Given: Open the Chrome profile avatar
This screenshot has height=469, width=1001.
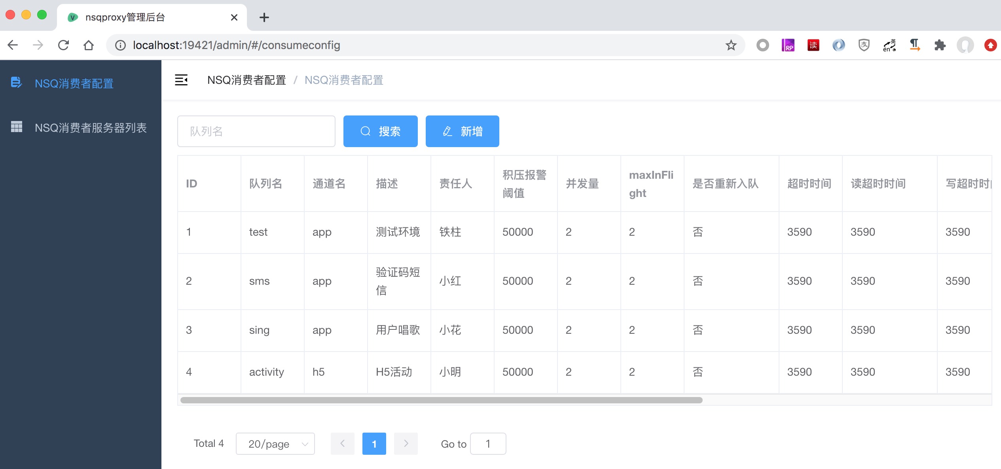Looking at the screenshot, I should (x=965, y=45).
